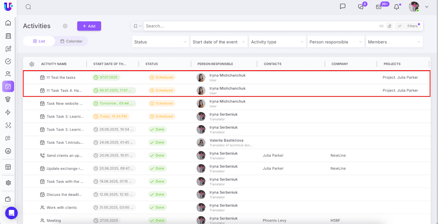The image size is (438, 224).
Task: Open the Members filter dropdown
Action: pyautogui.click(x=394, y=42)
